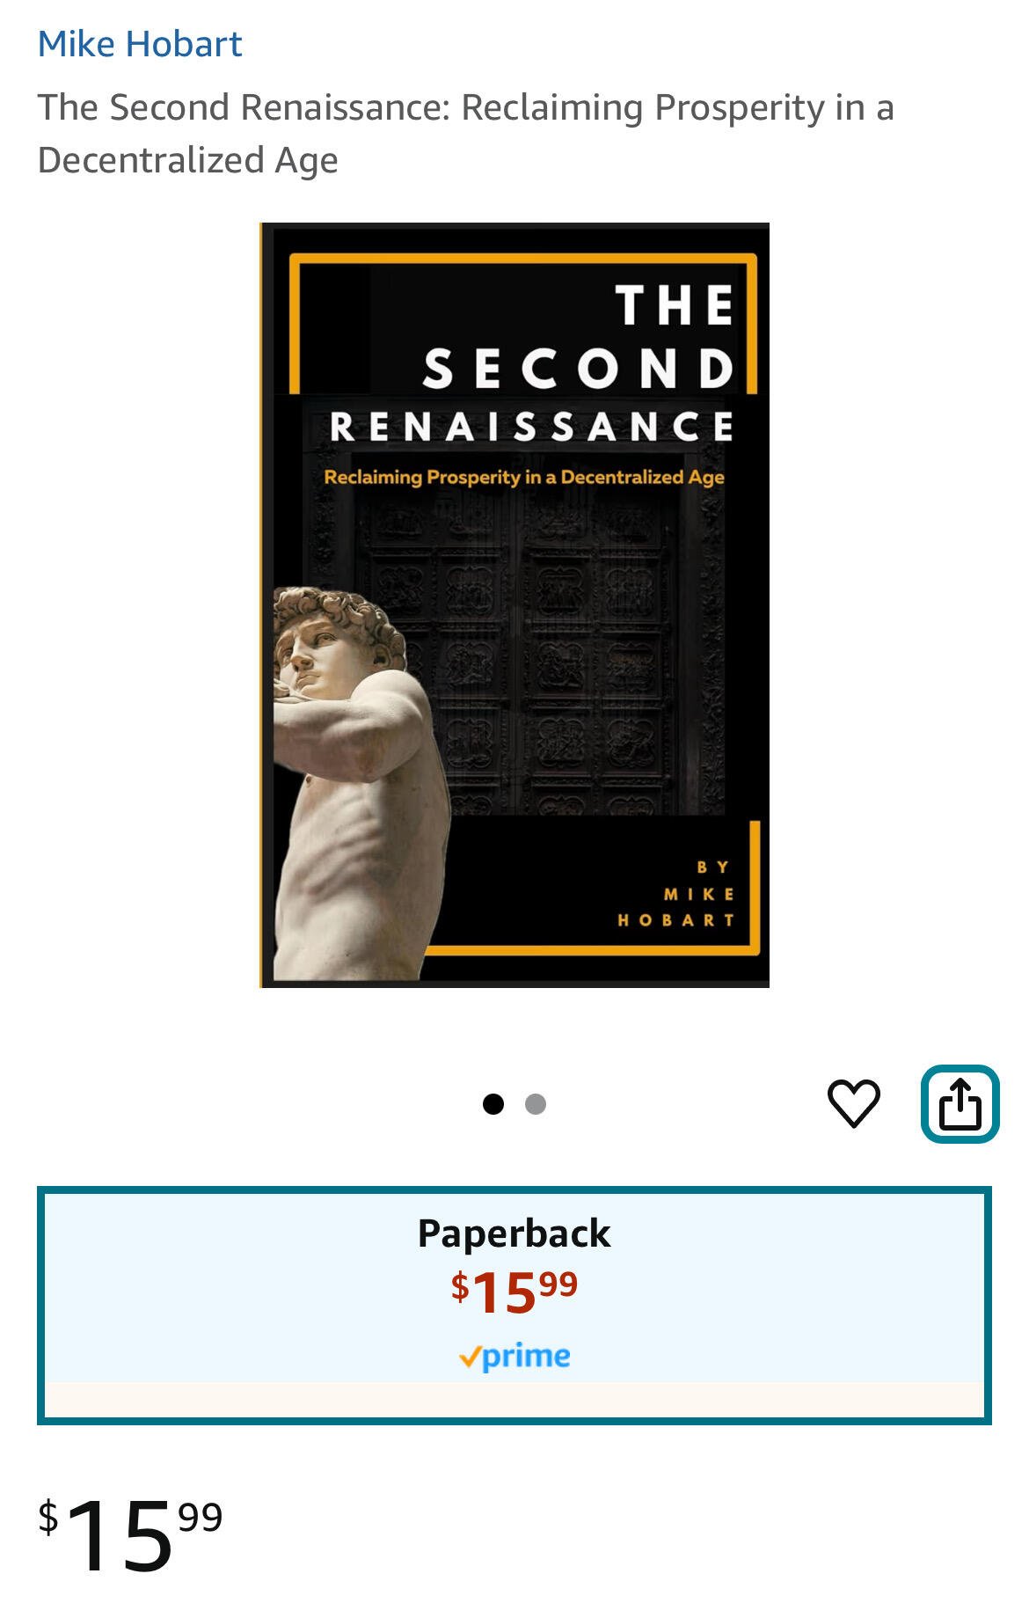Click the cream strip below the prime logo
This screenshot has width=1029, height=1603.
pos(514,1399)
